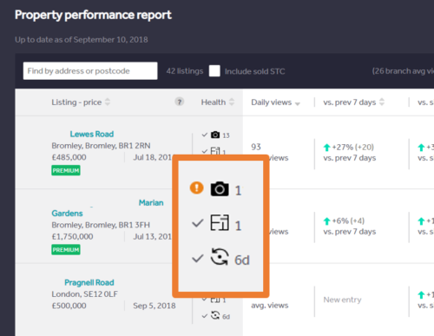
Task: Click 'Up to date as of September 10, 2018'
Action: coord(82,40)
